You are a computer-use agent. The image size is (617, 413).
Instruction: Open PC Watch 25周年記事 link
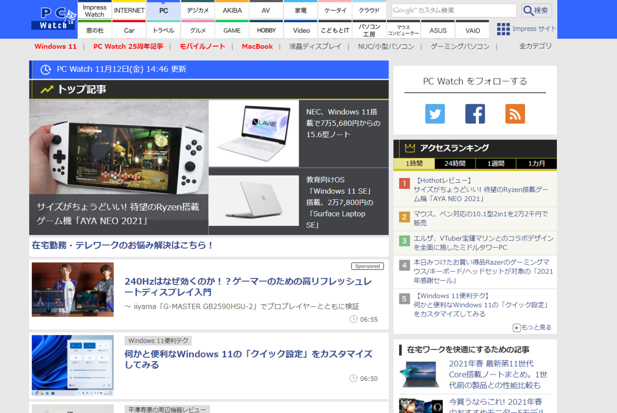pyautogui.click(x=128, y=46)
